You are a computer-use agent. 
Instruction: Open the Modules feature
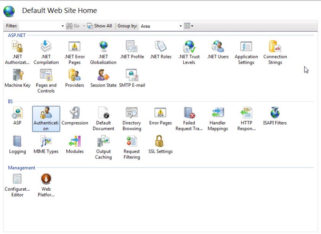click(75, 145)
